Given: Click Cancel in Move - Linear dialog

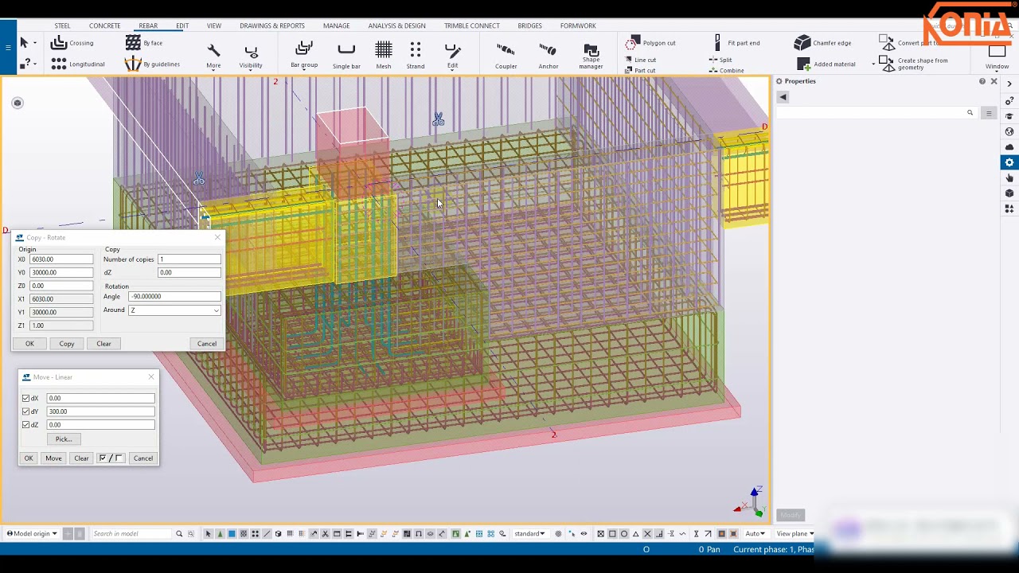Looking at the screenshot, I should [x=143, y=458].
